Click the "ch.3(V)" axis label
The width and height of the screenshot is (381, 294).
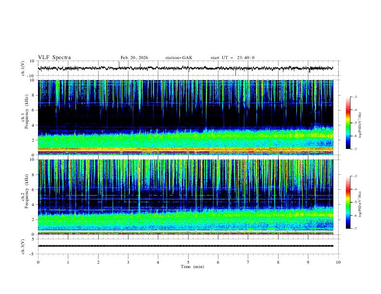tap(23, 246)
